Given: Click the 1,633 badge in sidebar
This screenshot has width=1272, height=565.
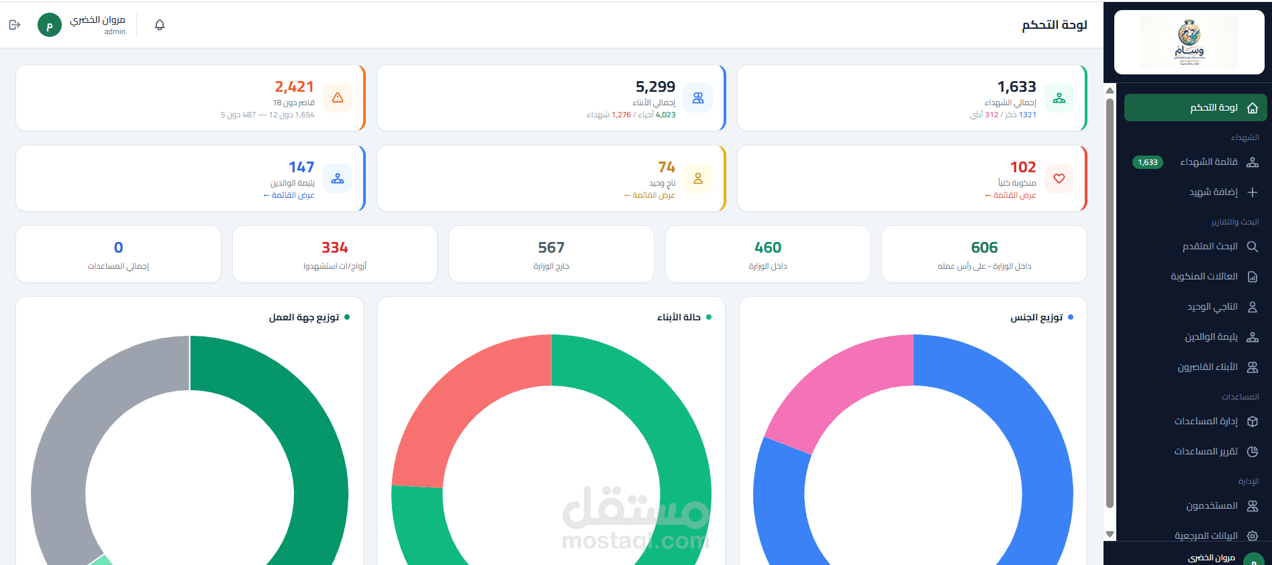Looking at the screenshot, I should (1148, 162).
